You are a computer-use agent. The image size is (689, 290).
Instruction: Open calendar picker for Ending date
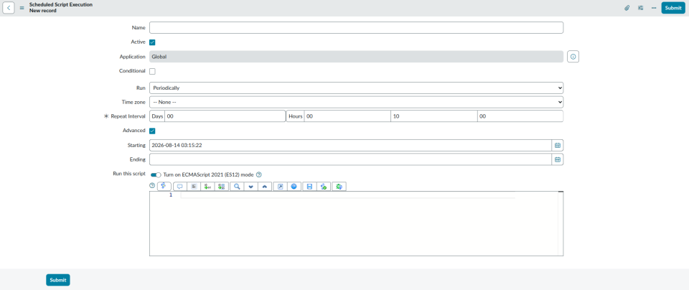point(558,159)
